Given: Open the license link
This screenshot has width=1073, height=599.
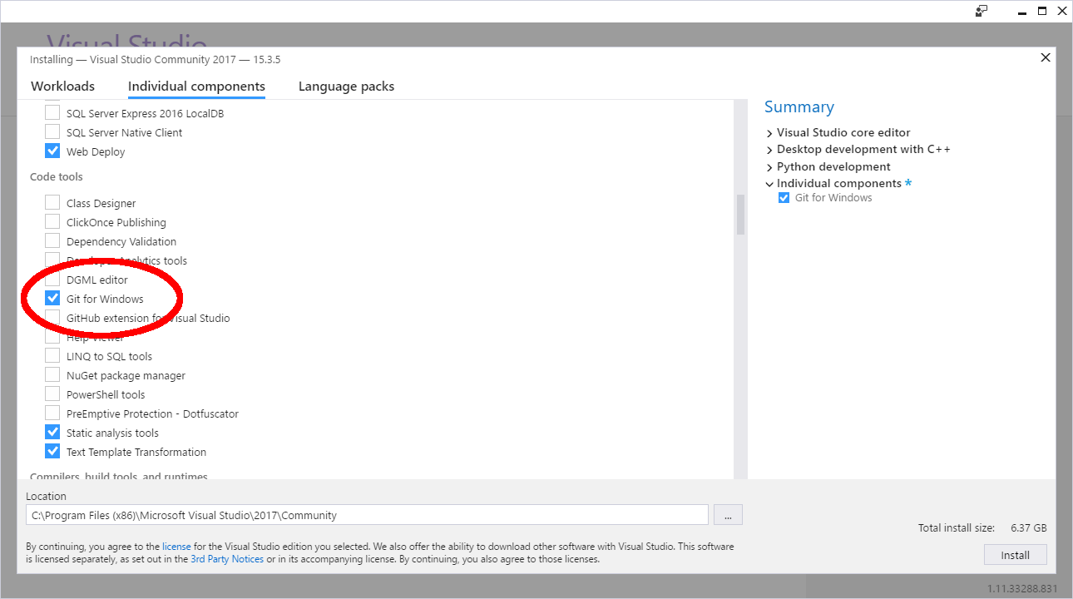Looking at the screenshot, I should (x=176, y=547).
